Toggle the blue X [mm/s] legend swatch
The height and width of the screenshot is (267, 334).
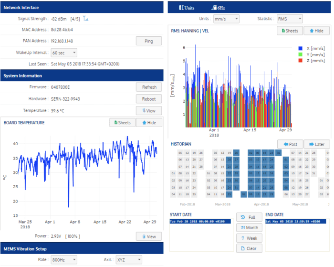tap(301, 49)
